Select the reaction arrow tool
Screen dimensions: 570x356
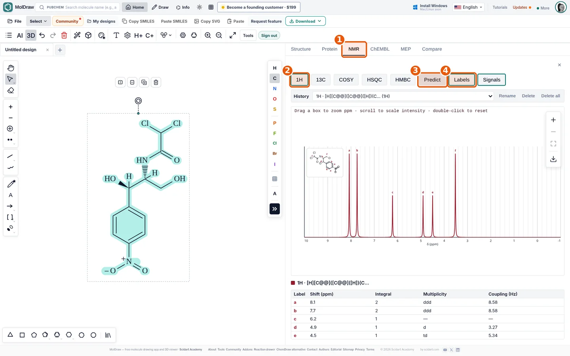10,206
